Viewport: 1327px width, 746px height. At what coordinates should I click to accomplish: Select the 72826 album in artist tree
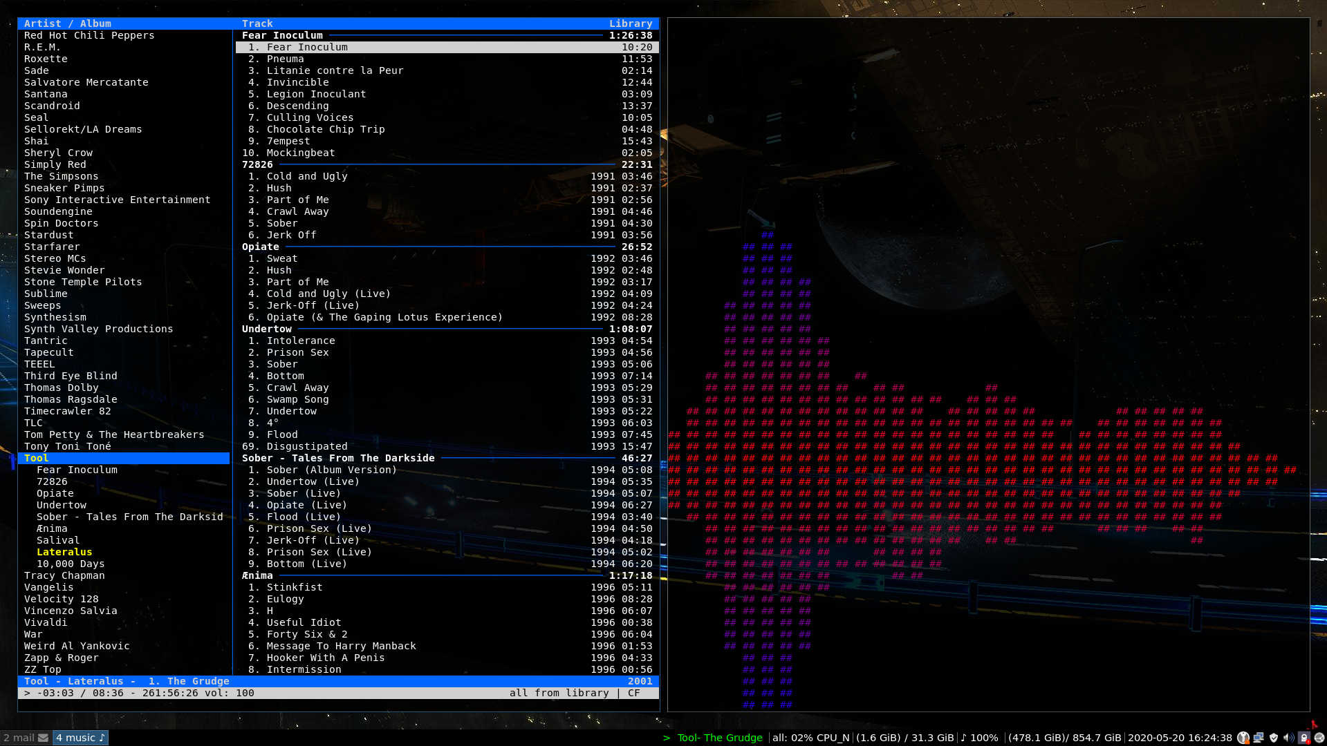click(52, 481)
